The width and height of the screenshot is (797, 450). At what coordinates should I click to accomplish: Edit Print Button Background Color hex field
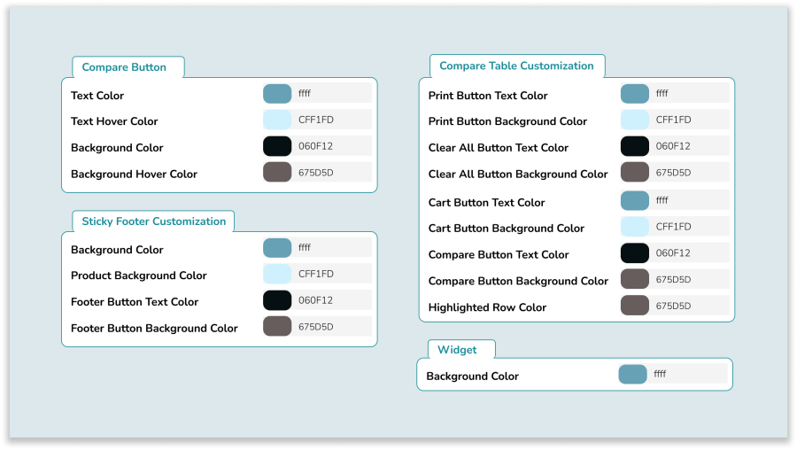pyautogui.click(x=691, y=120)
